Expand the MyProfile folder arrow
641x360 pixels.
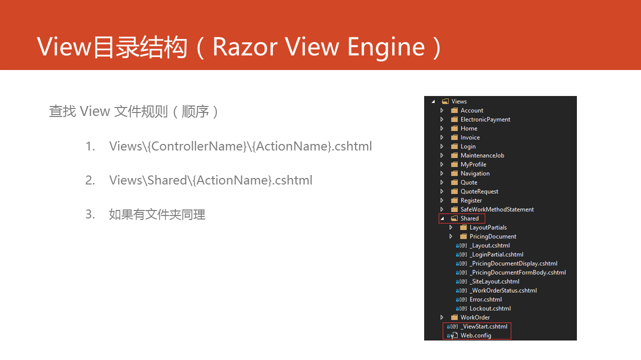coord(442,164)
